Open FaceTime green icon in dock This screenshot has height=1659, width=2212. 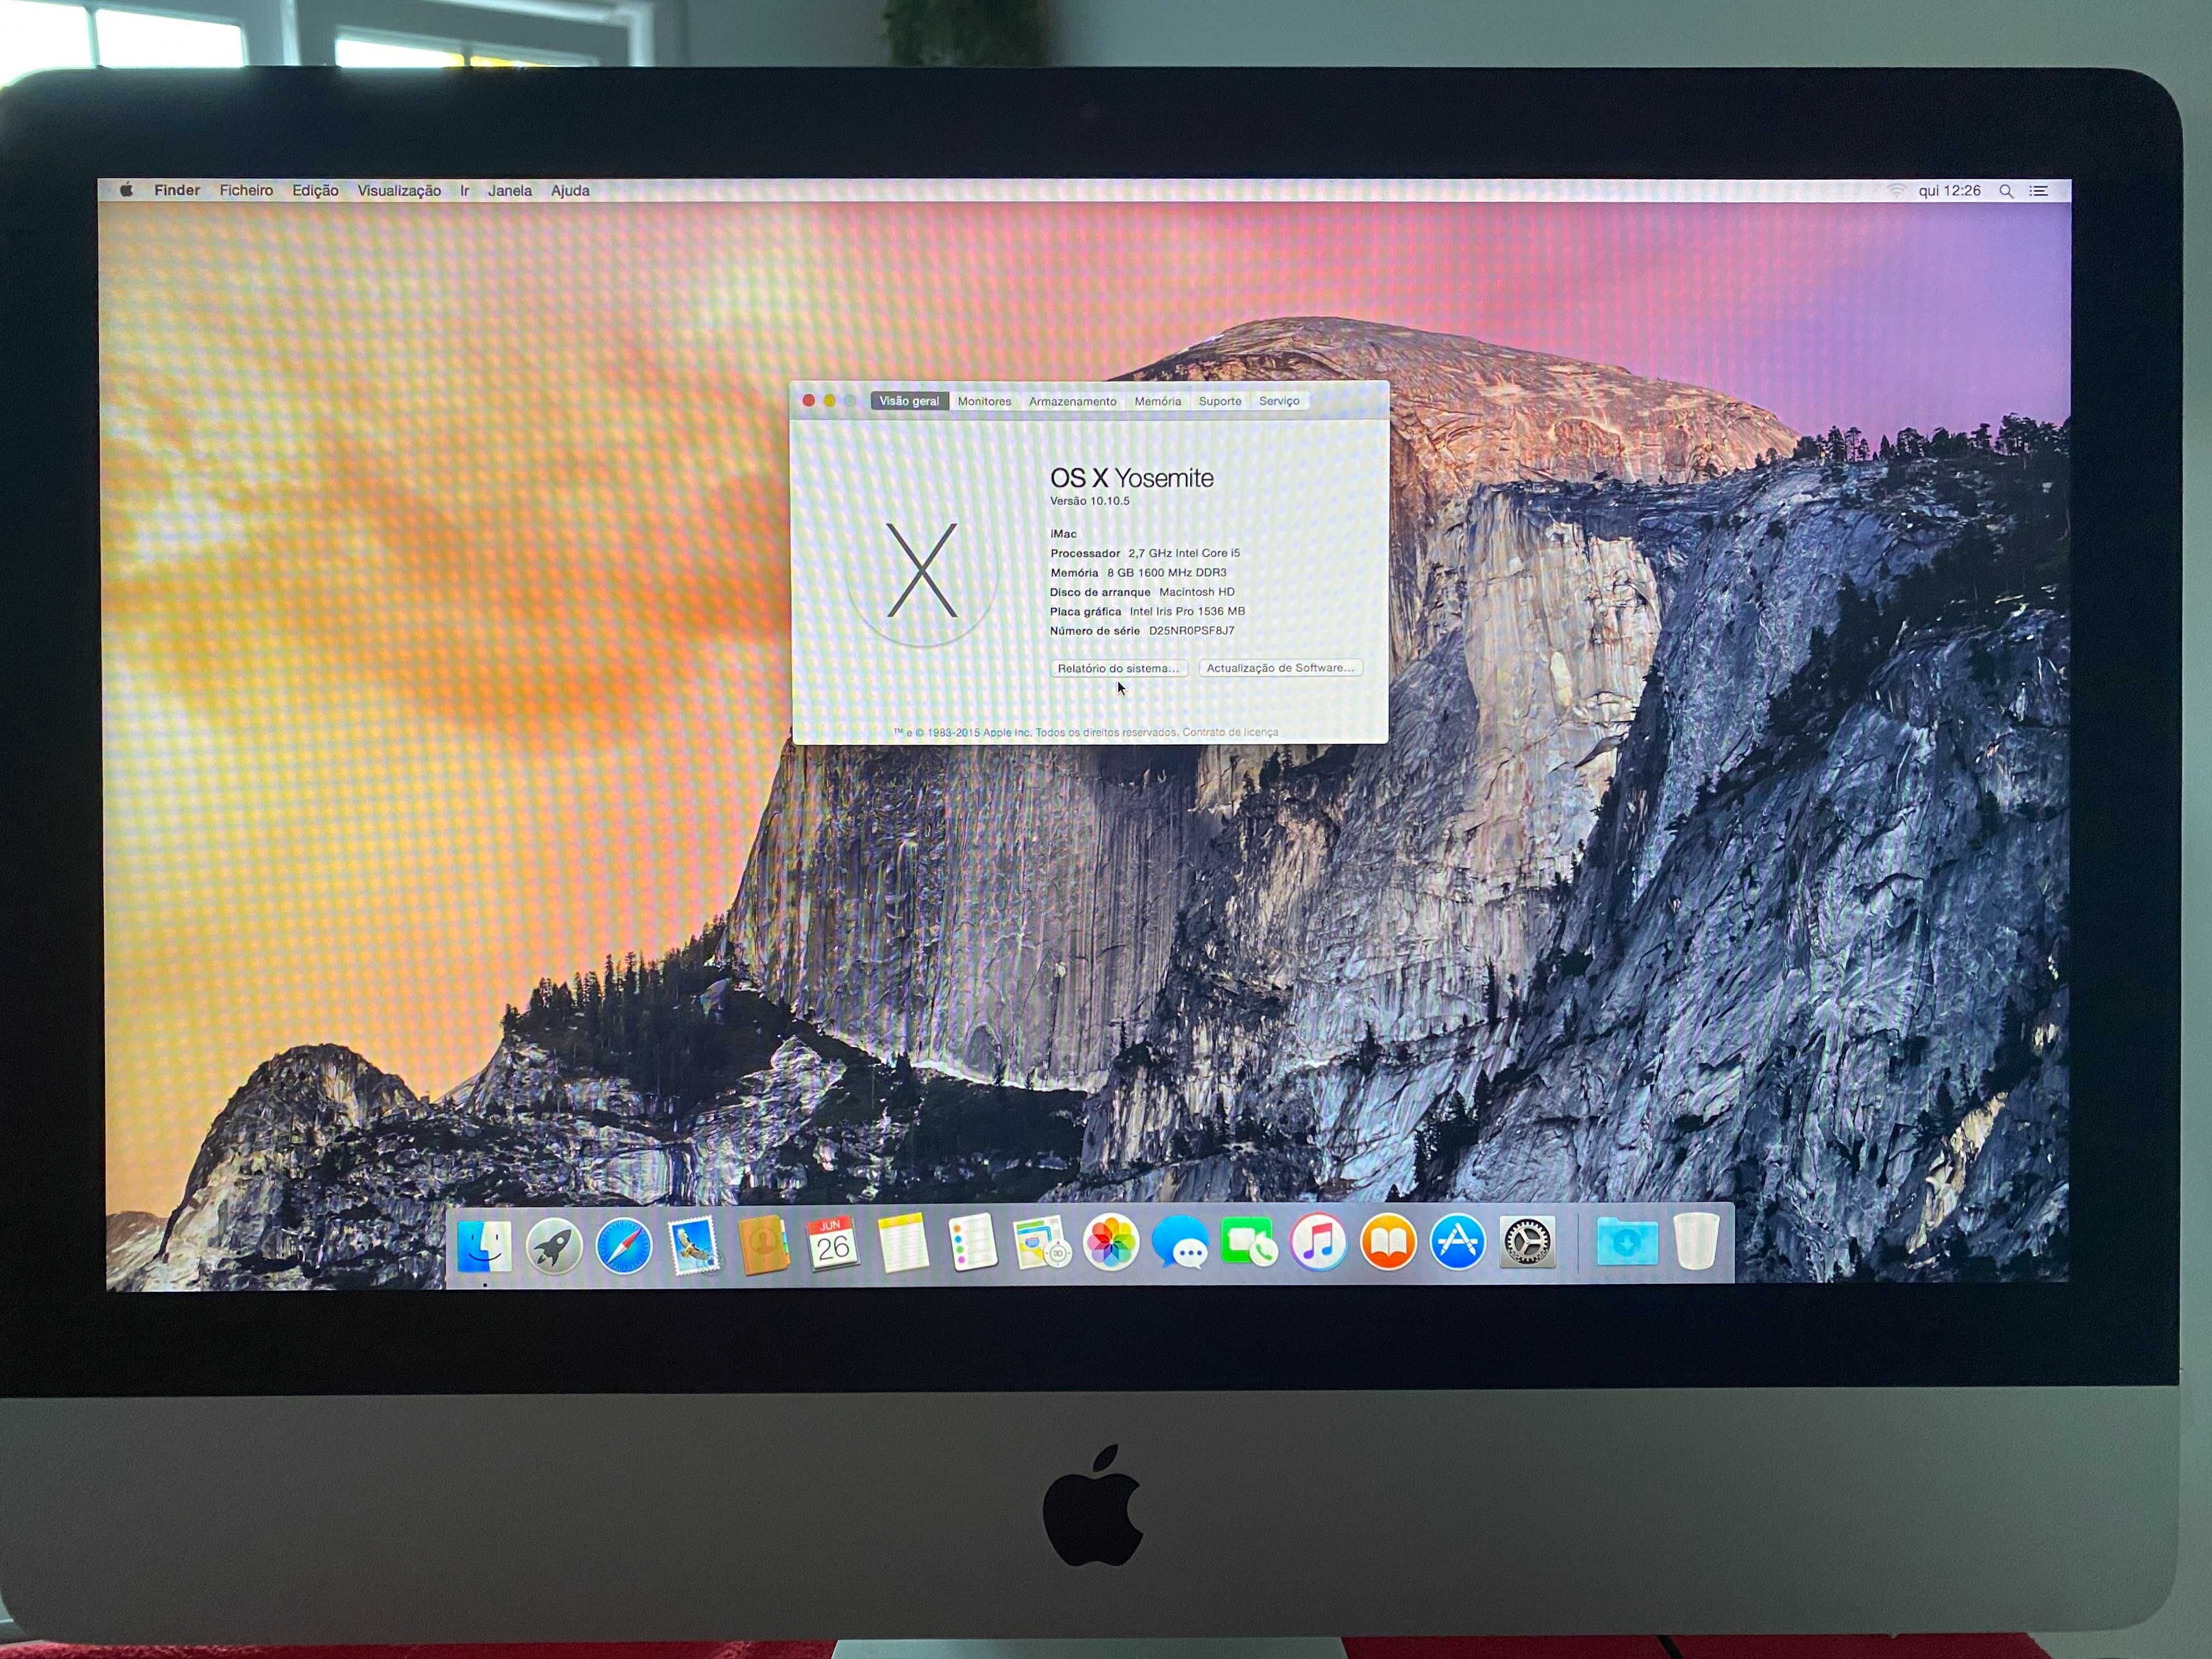coord(1249,1242)
